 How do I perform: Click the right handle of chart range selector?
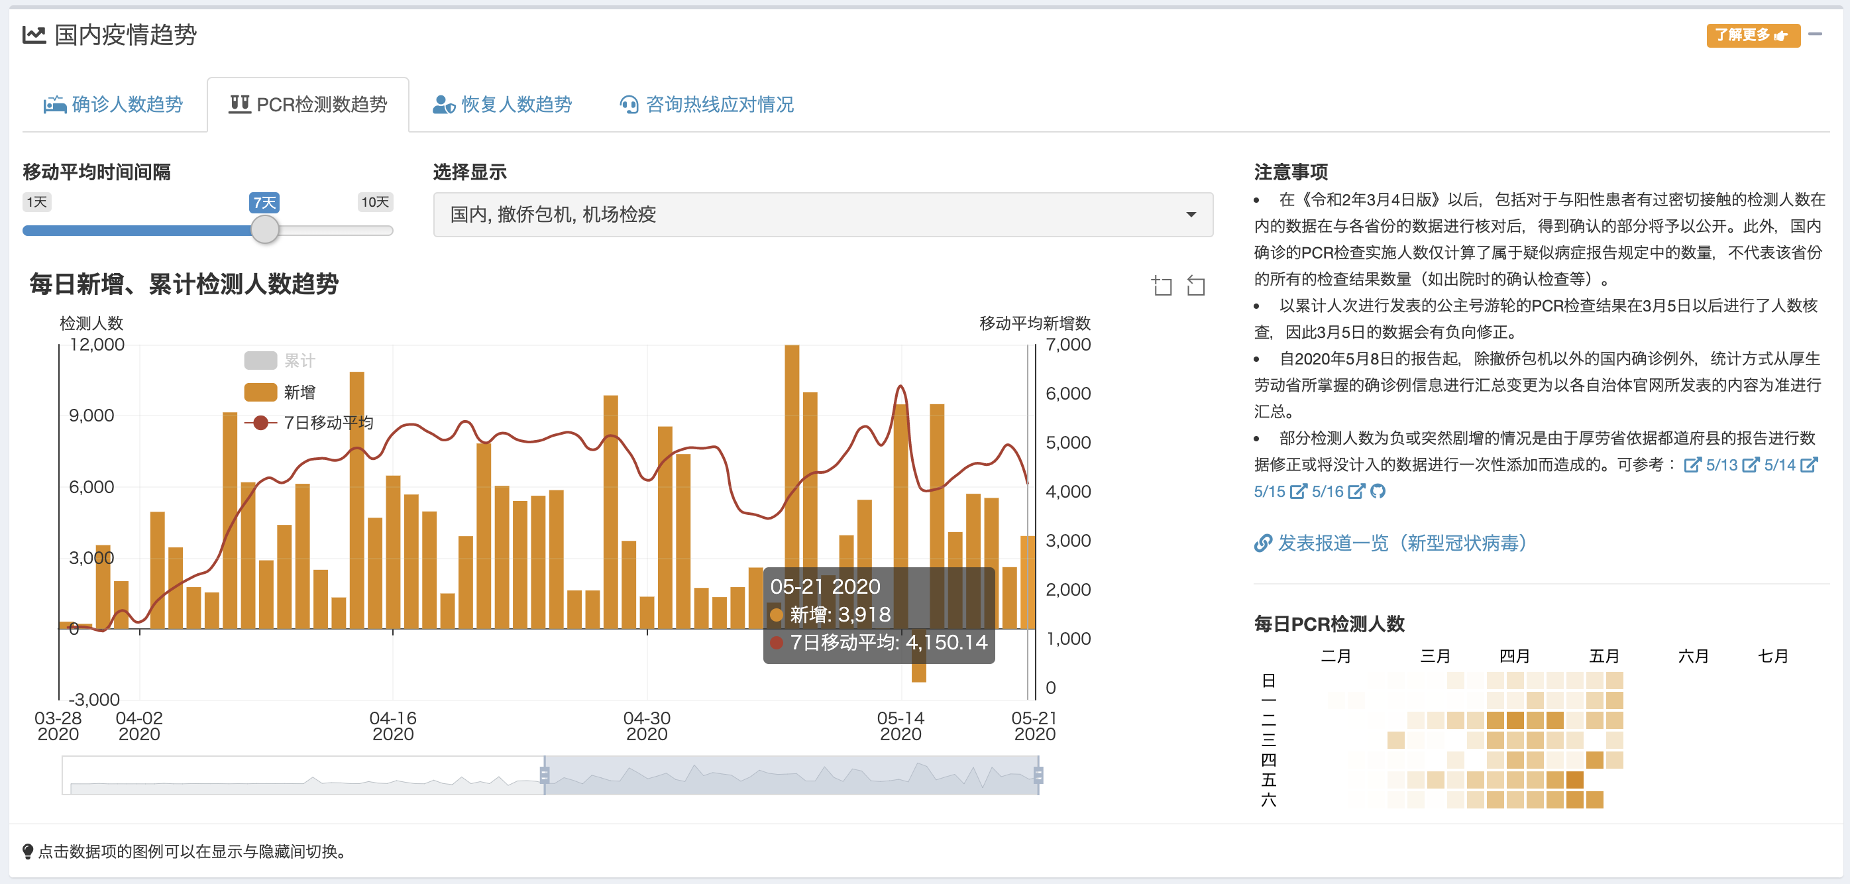tap(1038, 775)
